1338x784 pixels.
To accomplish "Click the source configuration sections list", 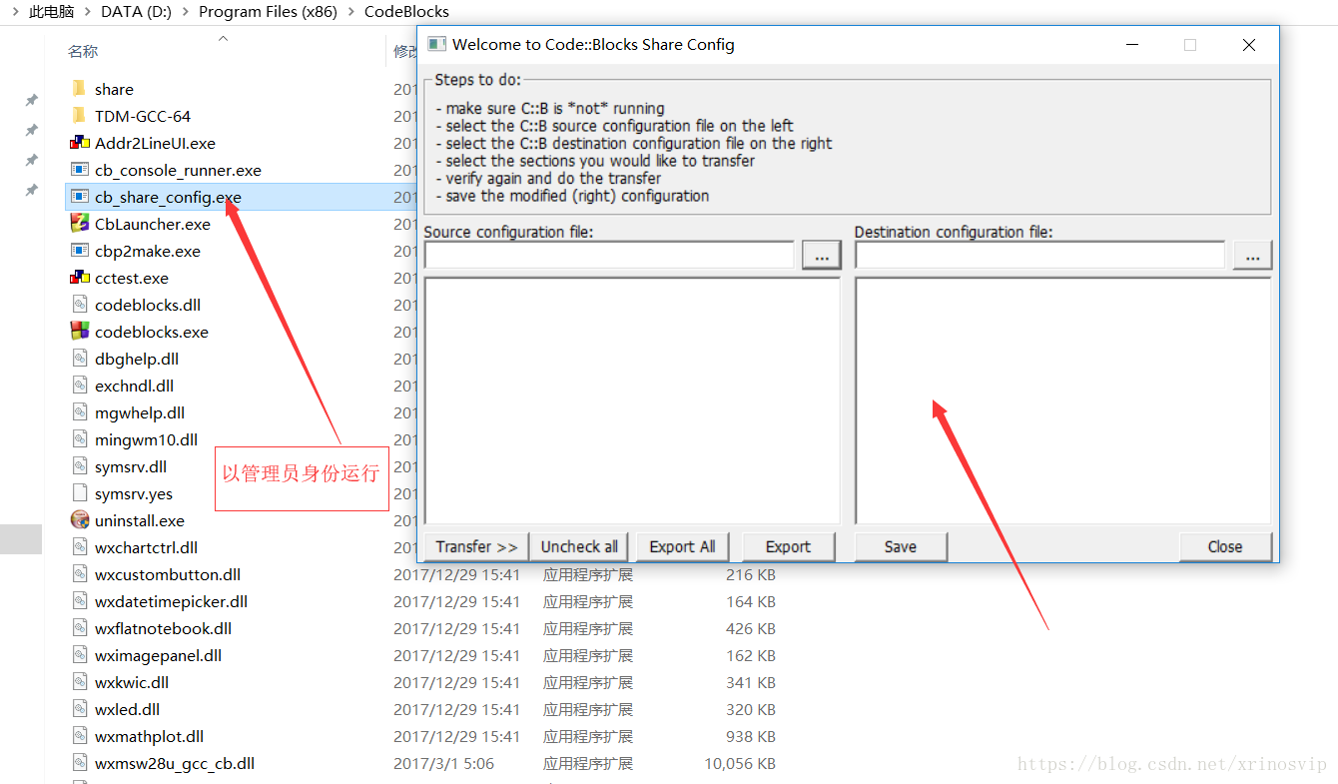I will point(632,400).
